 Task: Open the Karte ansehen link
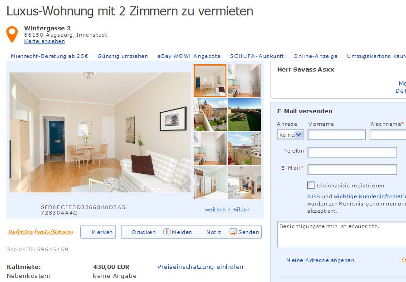point(44,41)
